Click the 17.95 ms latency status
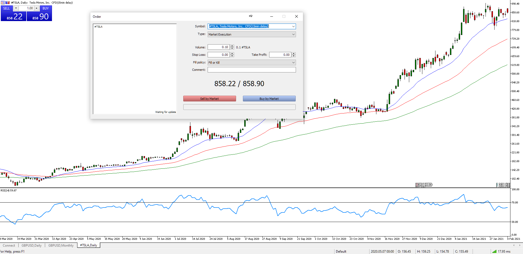 [x=504, y=252]
